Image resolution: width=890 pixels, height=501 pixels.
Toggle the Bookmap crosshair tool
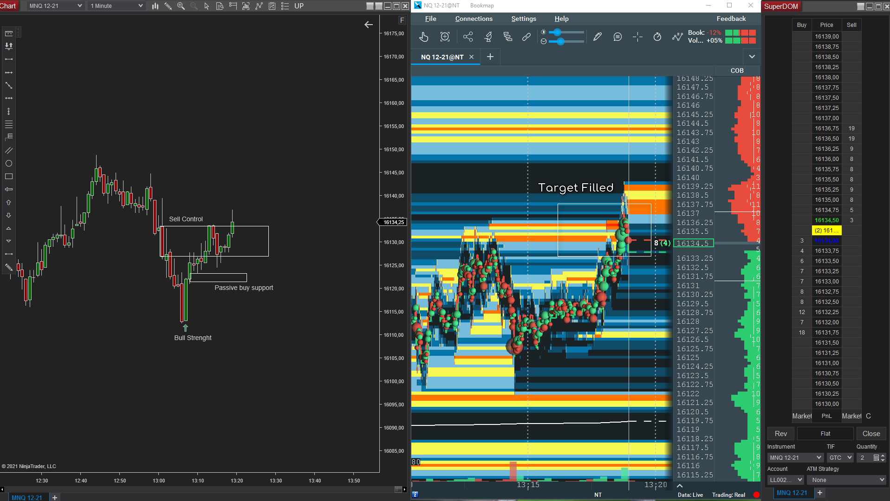coord(637,37)
